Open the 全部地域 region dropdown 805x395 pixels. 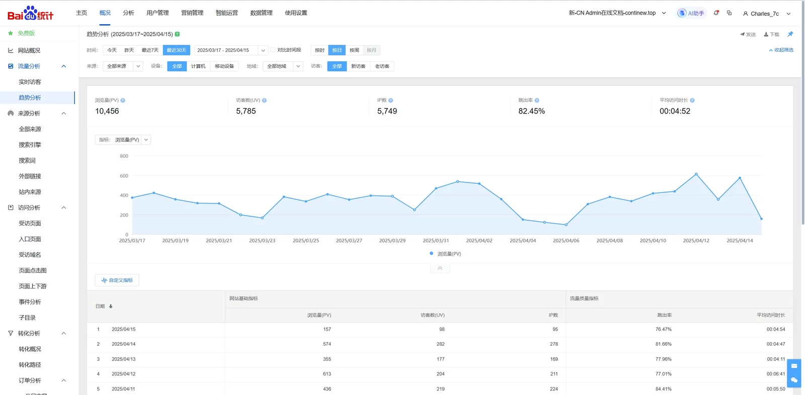coord(283,66)
